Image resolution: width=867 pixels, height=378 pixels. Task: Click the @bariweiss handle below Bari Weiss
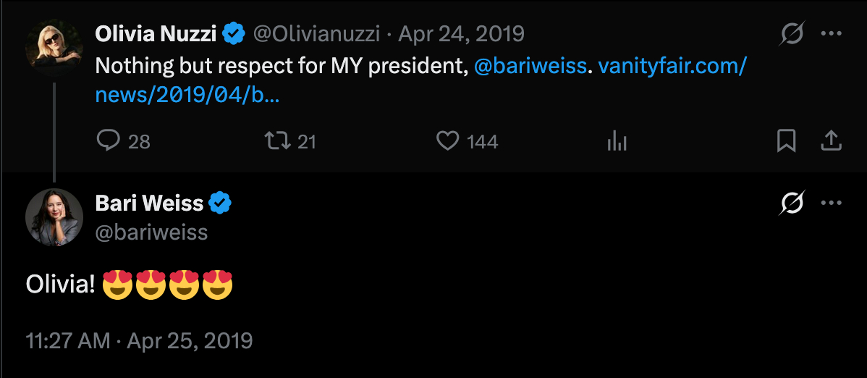pos(151,232)
